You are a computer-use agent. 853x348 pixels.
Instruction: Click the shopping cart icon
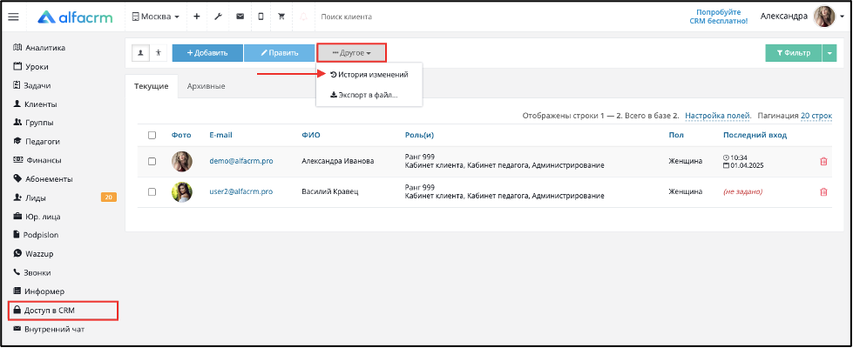pos(281,17)
